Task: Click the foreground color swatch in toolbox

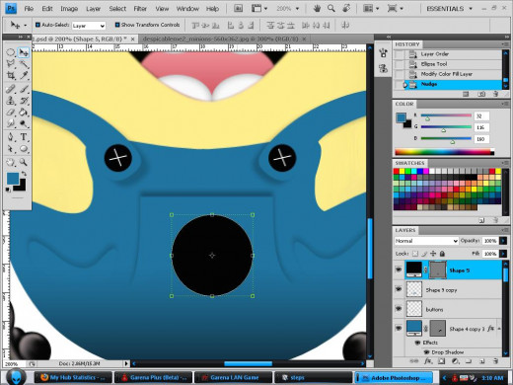Action: pos(13,179)
